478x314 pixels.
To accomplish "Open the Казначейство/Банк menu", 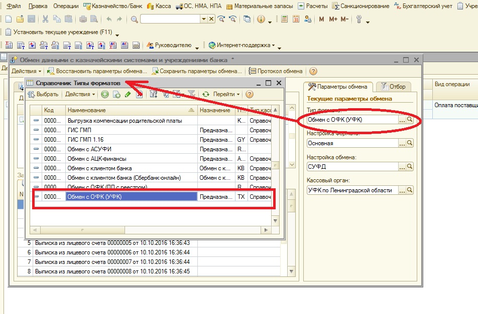I will [113, 6].
